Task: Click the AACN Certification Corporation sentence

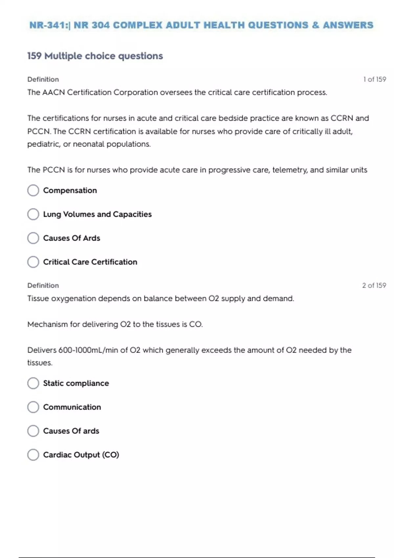Action: click(177, 93)
